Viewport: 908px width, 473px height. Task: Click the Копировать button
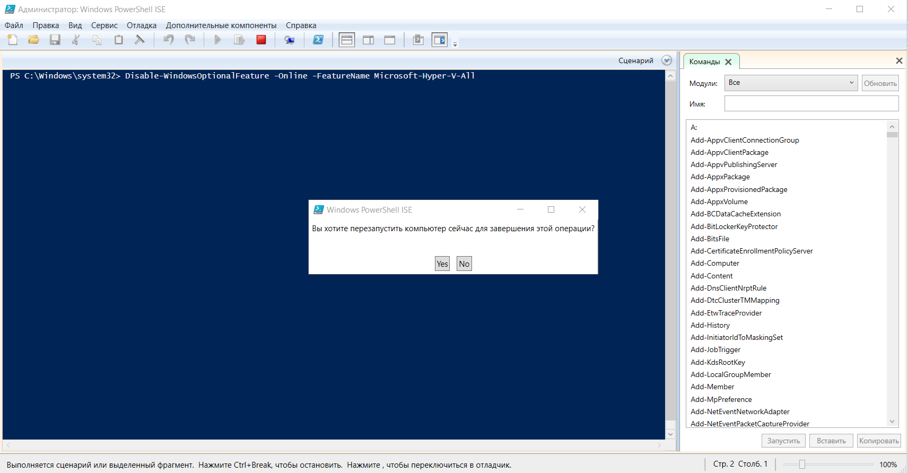pyautogui.click(x=879, y=441)
